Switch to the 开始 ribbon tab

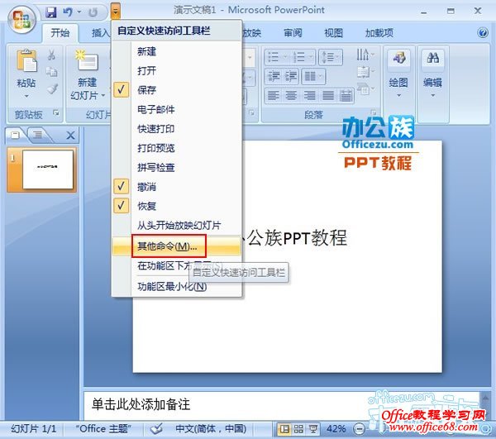(x=60, y=33)
